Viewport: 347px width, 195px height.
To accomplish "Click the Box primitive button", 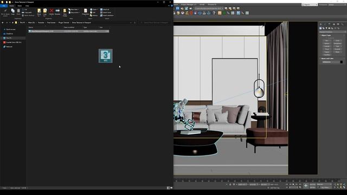I will point(327,41).
